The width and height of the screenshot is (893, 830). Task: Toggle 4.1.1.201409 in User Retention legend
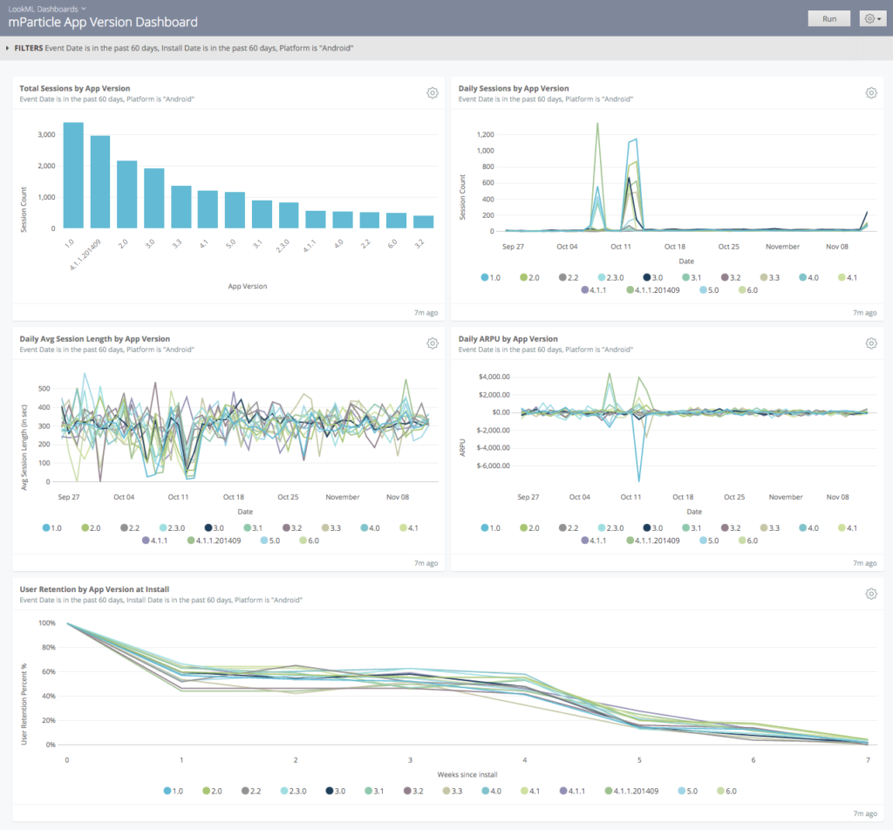click(x=631, y=792)
